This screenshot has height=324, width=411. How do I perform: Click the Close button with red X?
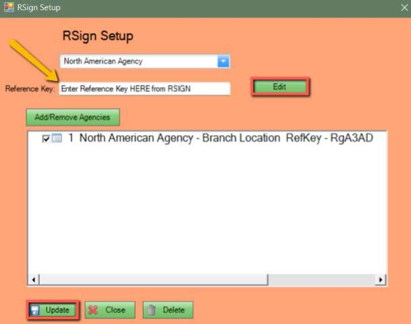pos(110,310)
